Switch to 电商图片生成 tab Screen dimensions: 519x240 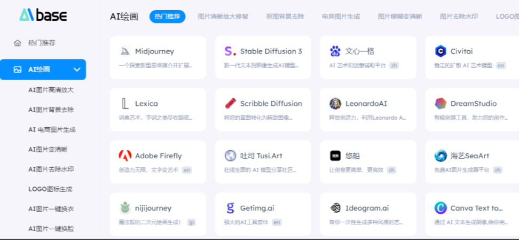click(341, 17)
